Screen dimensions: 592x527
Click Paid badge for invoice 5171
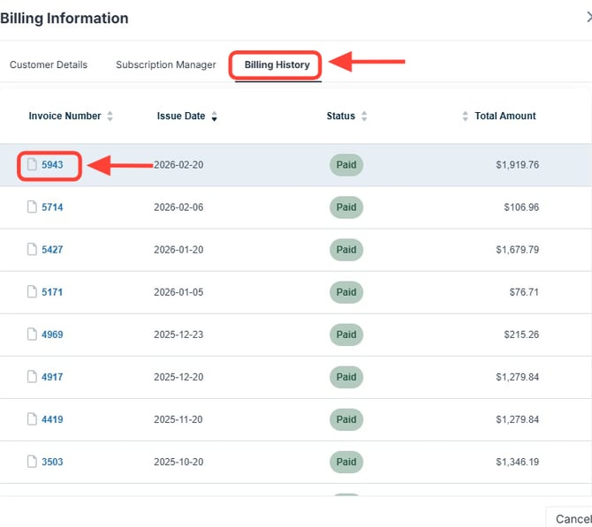tap(346, 292)
